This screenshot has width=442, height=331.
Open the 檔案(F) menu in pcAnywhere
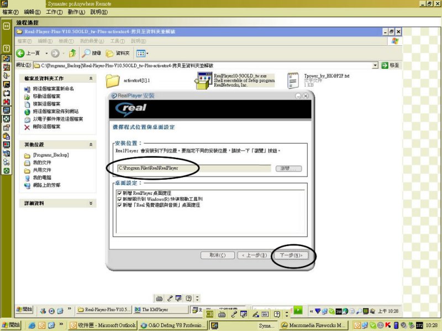coord(10,12)
